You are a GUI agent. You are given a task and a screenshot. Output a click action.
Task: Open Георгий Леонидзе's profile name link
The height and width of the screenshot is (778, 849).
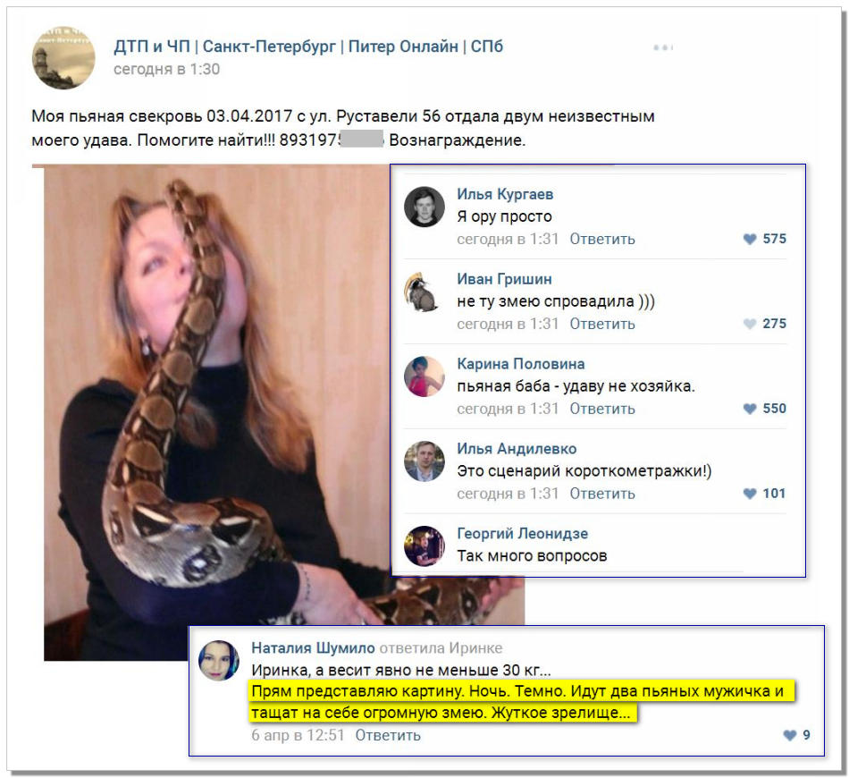click(522, 534)
